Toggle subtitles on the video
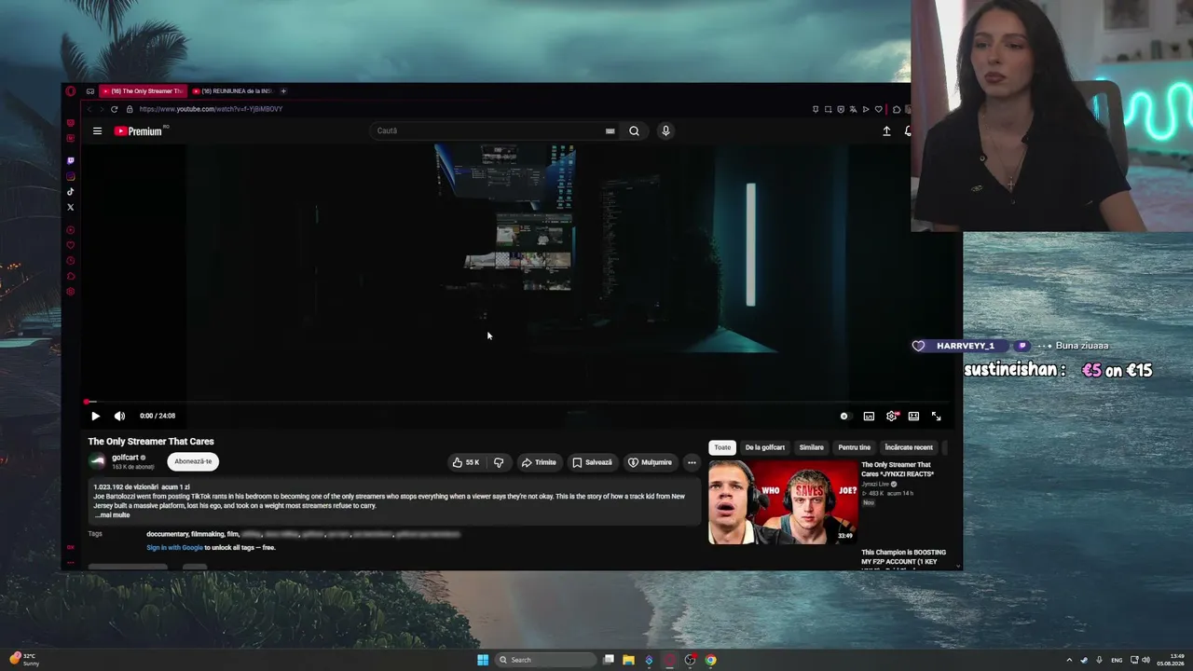Image resolution: width=1193 pixels, height=671 pixels. [x=869, y=417]
